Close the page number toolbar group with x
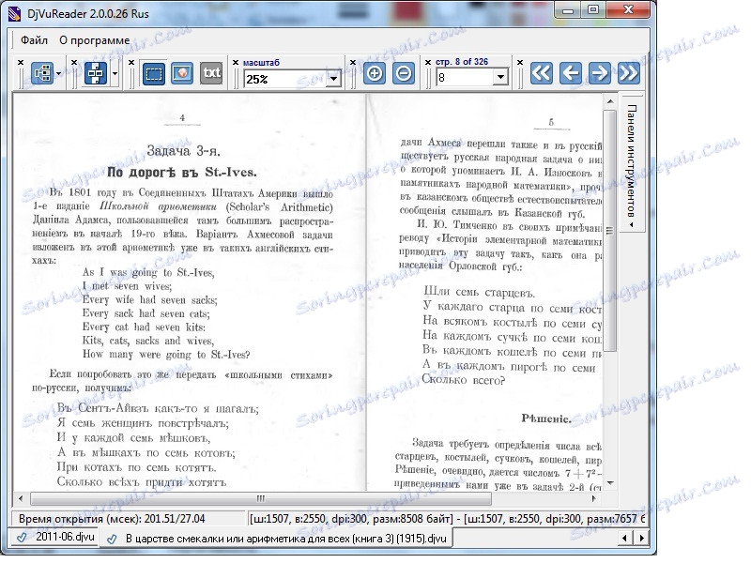 (x=428, y=62)
